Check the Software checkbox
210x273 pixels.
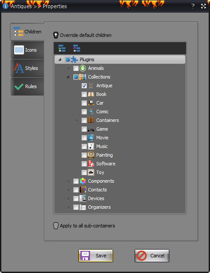coord(84,164)
